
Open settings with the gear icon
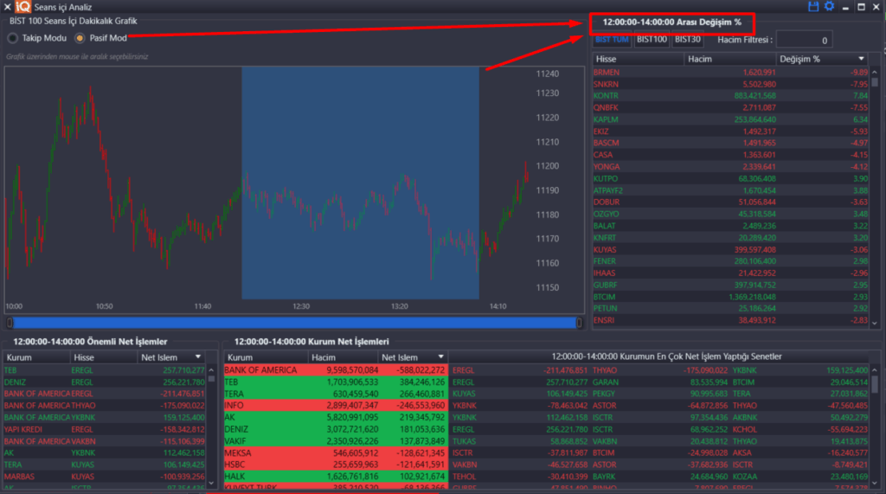829,6
